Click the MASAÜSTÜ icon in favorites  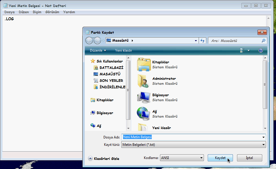96,74
